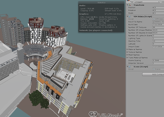This screenshot has width=164, height=117.
Task: Click the Screen: 1212x809 statistic
Action: point(93,23)
